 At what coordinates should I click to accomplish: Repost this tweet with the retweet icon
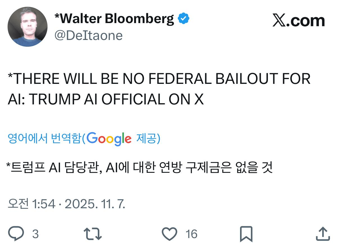(93, 234)
